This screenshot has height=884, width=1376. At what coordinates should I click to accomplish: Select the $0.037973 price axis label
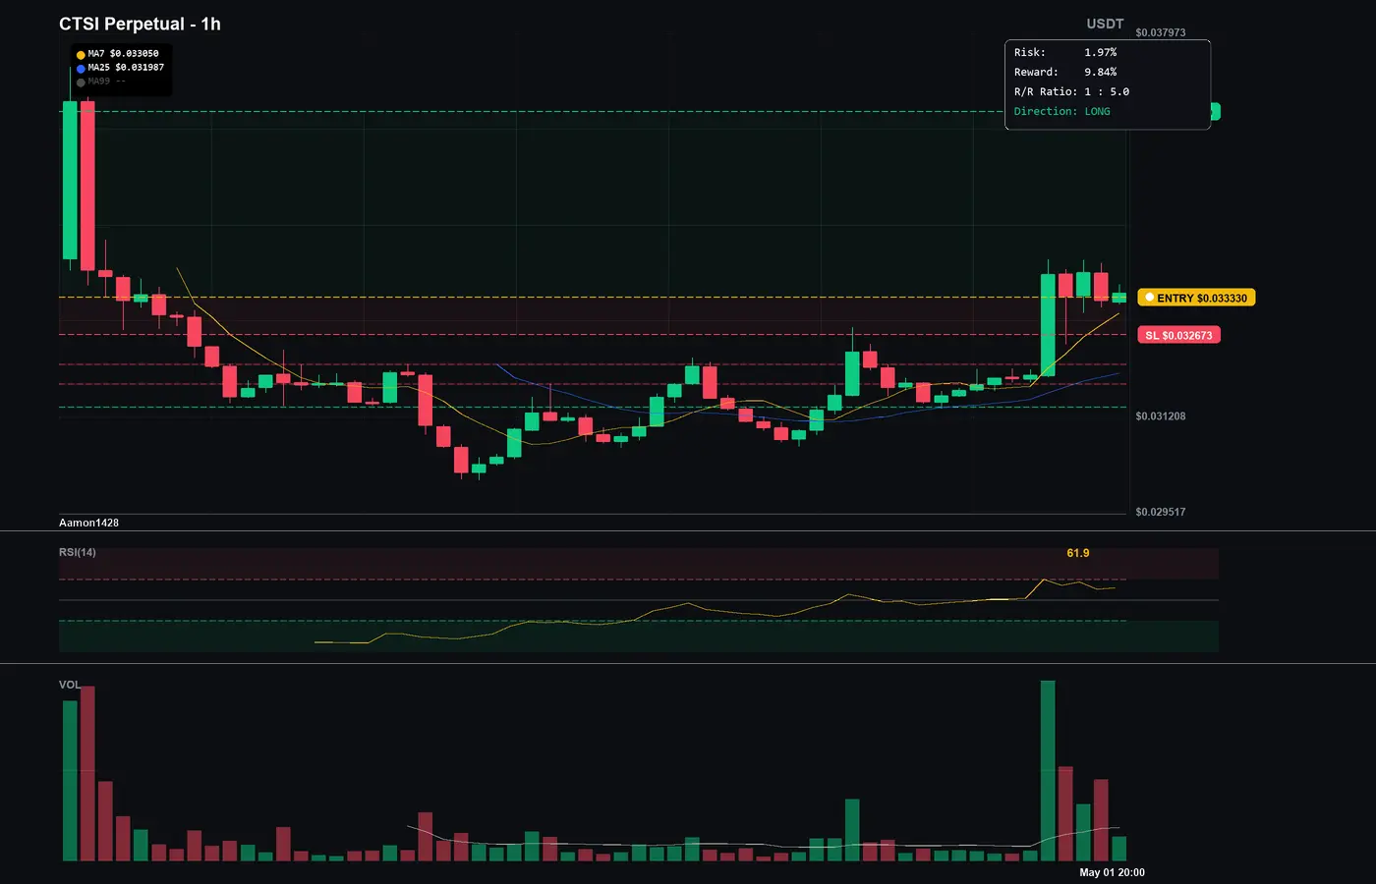tap(1161, 32)
